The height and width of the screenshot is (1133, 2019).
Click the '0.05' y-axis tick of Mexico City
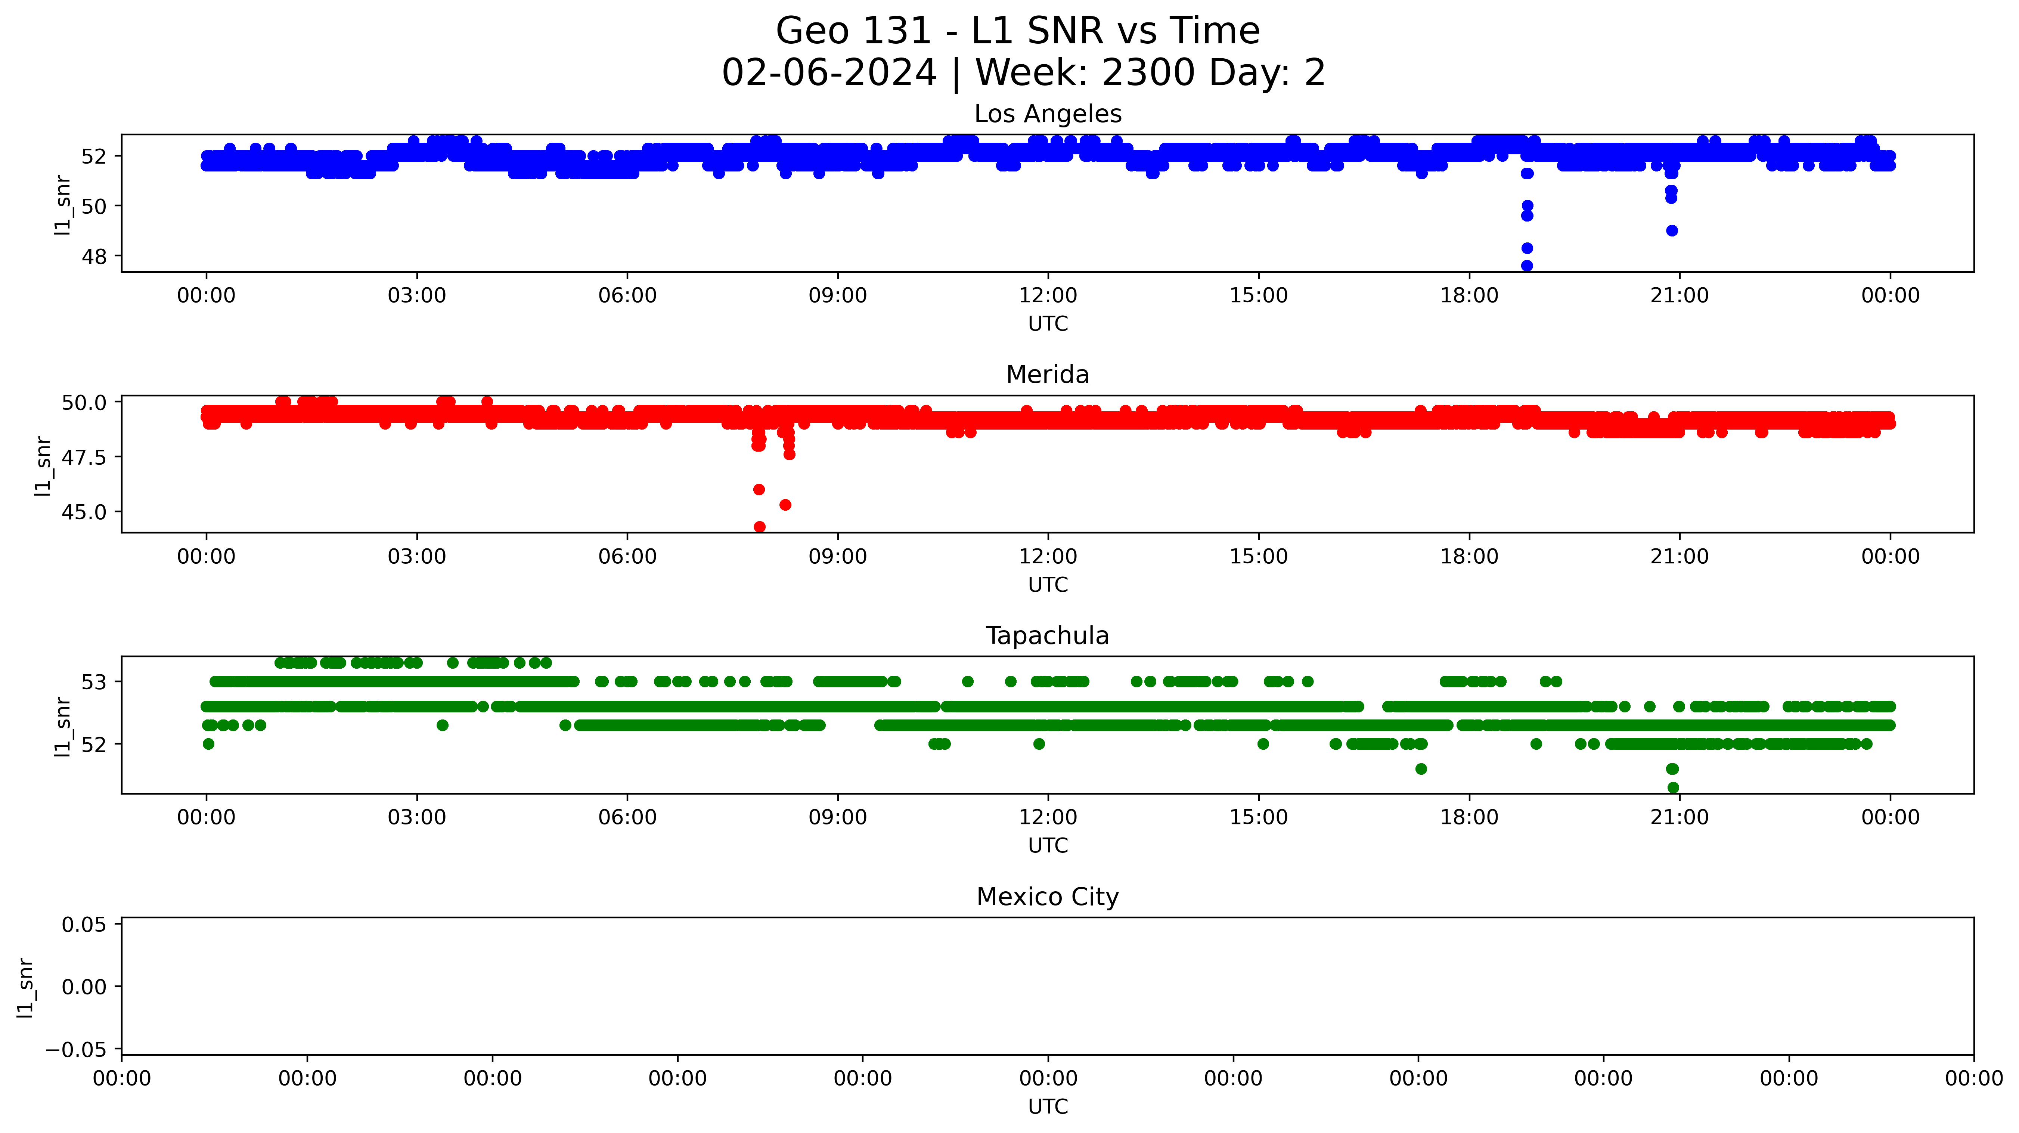[84, 925]
